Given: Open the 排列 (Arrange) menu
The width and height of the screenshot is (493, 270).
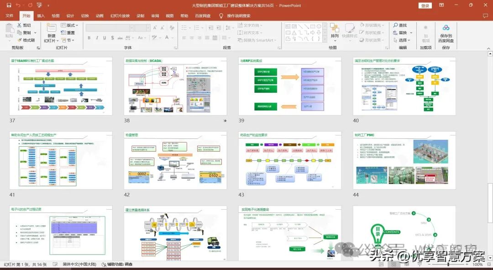Looking at the screenshot, I should (335, 32).
